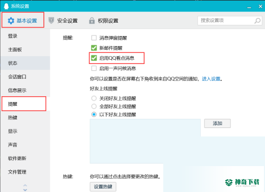Minimize the 系统设置 window

click(x=249, y=7)
